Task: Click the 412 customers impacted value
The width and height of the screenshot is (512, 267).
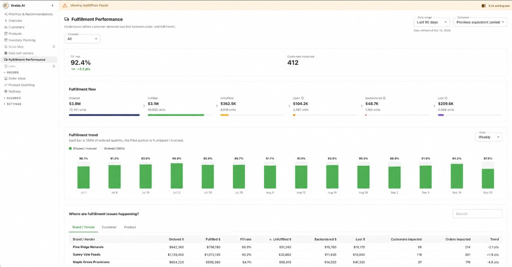Action: (x=293, y=62)
